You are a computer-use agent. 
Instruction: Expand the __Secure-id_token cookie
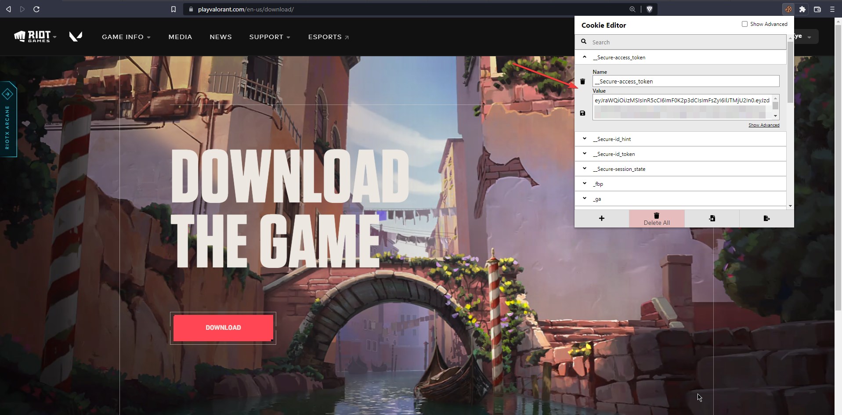(584, 154)
